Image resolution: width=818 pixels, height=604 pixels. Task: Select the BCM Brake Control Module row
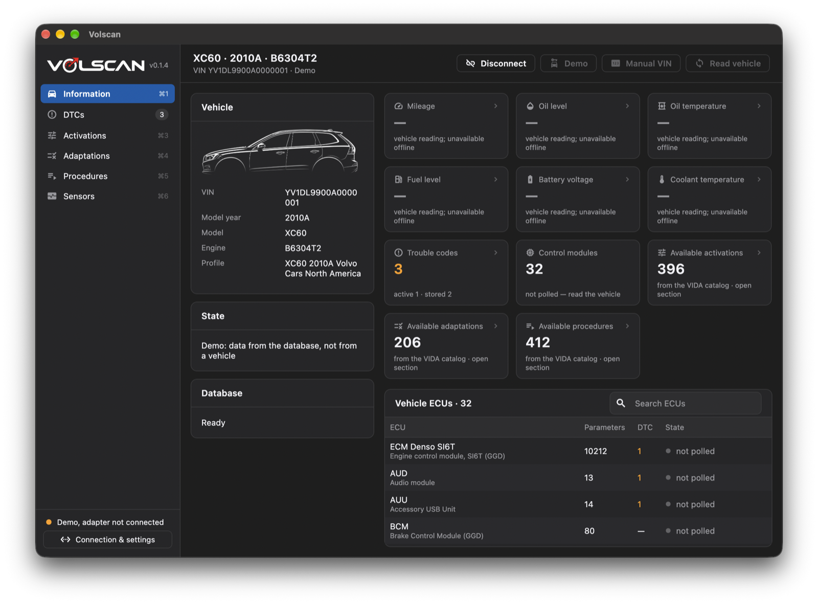pyautogui.click(x=578, y=531)
